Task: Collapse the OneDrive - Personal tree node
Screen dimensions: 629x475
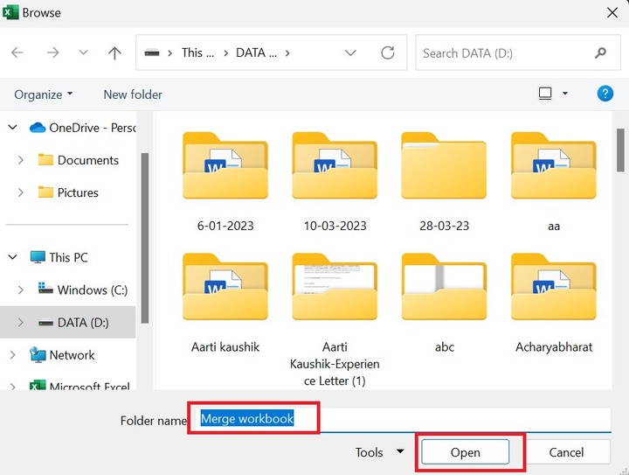Action: 12,128
